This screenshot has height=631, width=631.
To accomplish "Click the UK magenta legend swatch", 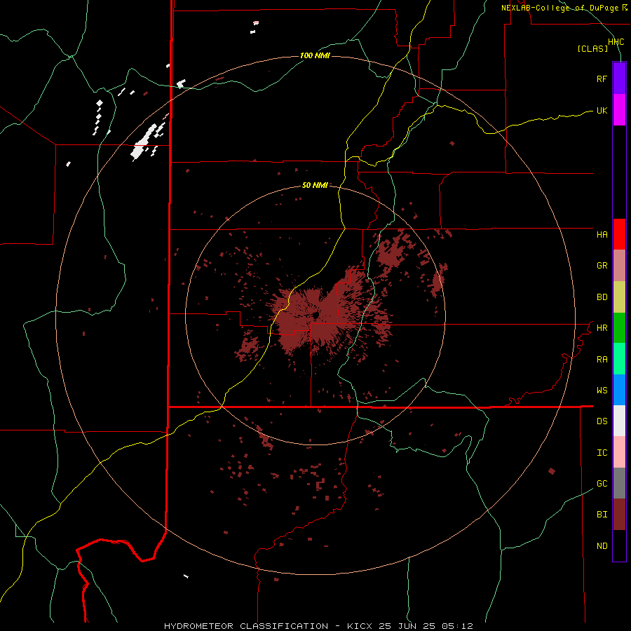I will [x=619, y=109].
